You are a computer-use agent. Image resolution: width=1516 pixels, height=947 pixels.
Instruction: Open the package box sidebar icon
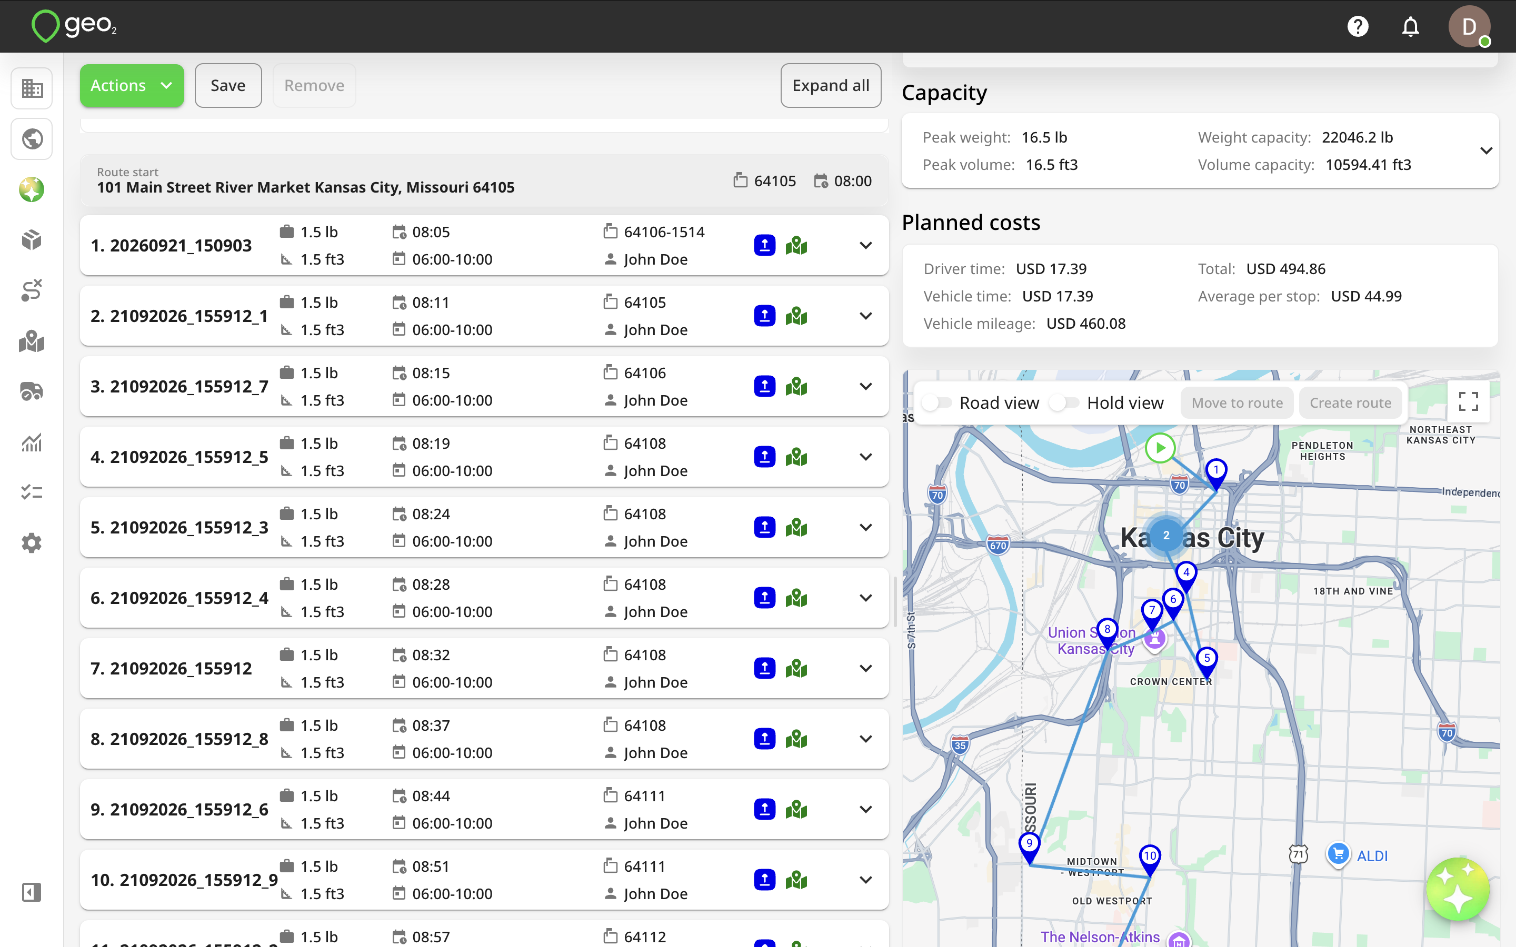[x=32, y=240]
